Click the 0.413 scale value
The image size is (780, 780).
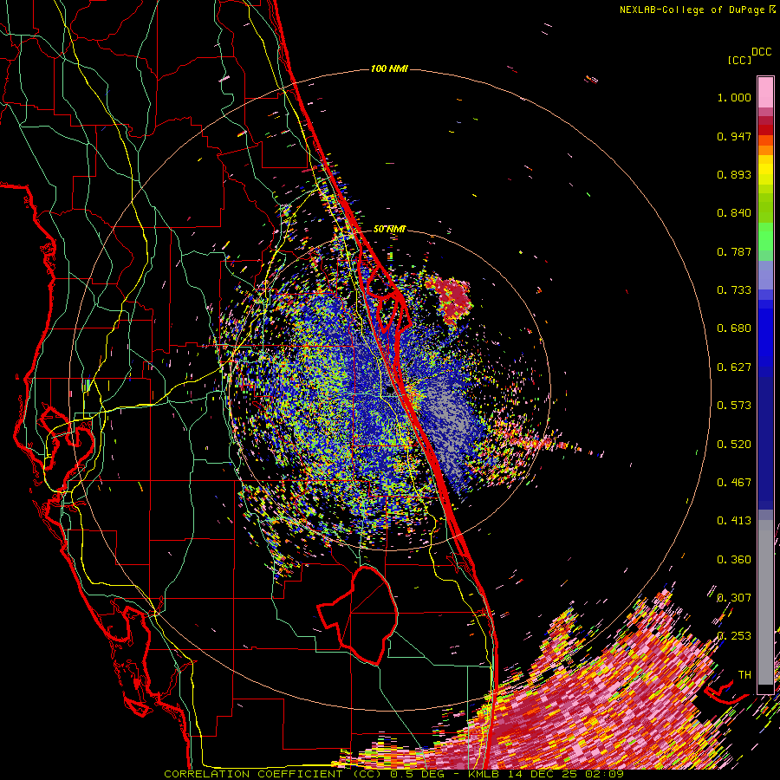pos(734,521)
